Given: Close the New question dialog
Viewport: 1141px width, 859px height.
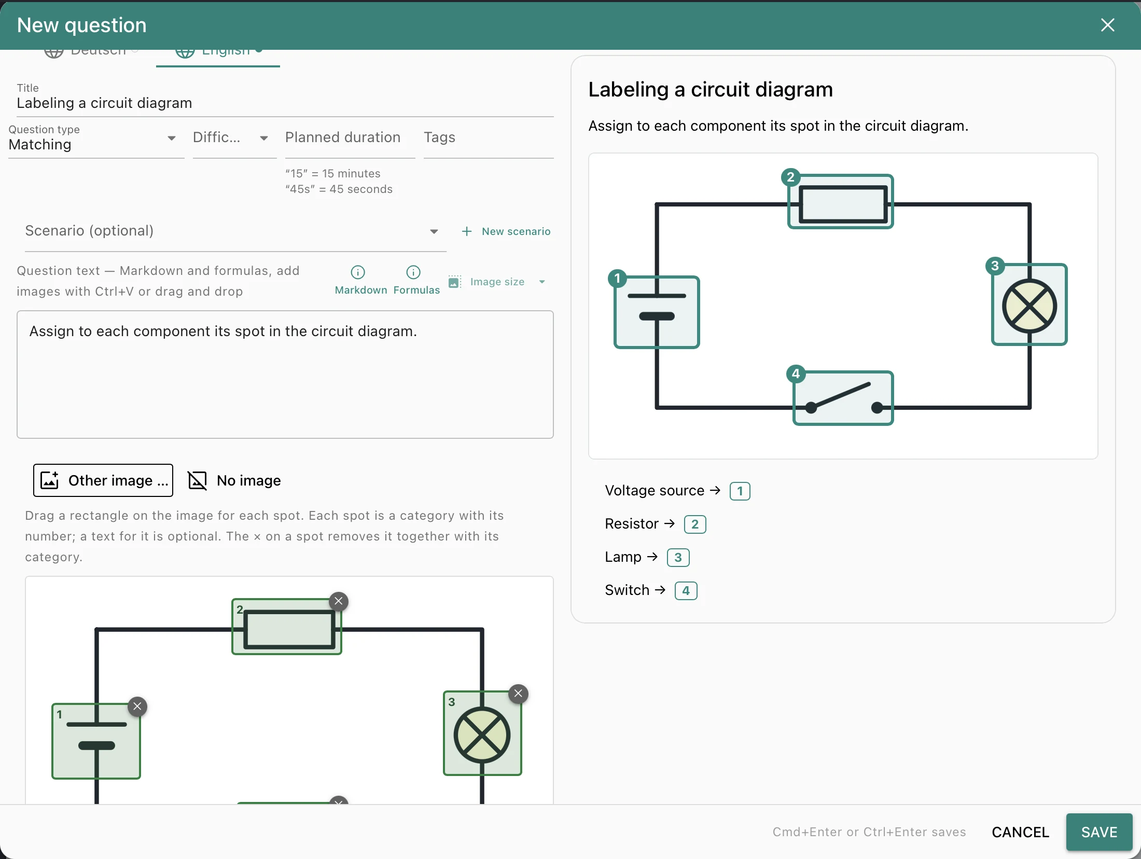Looking at the screenshot, I should (x=1107, y=25).
